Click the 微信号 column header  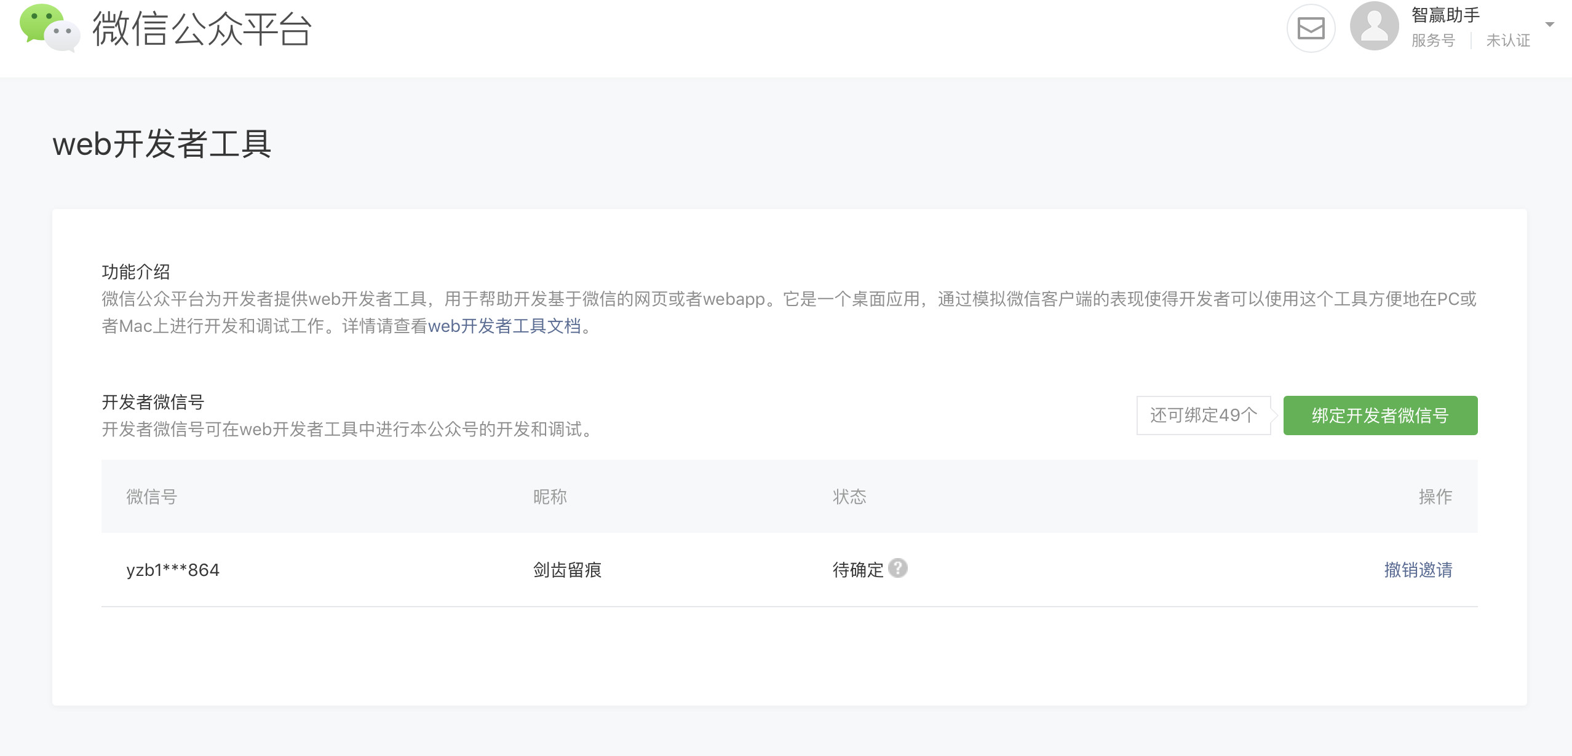point(152,497)
